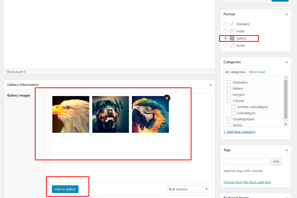Collapse the Categories panel

287,62
